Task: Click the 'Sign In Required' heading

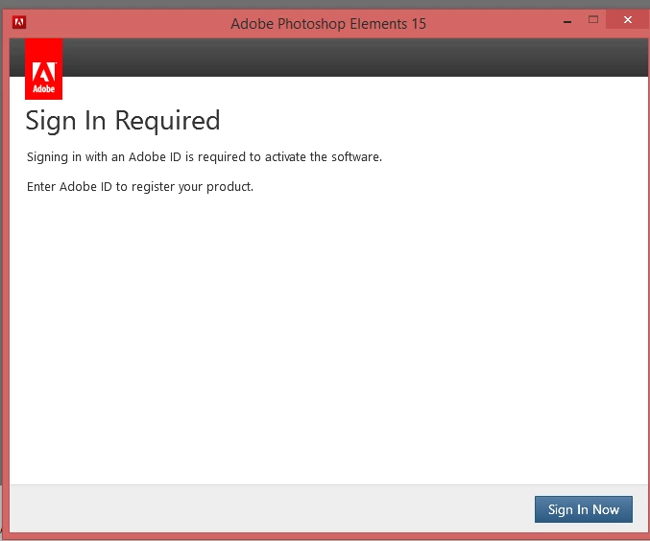Action: pos(123,121)
